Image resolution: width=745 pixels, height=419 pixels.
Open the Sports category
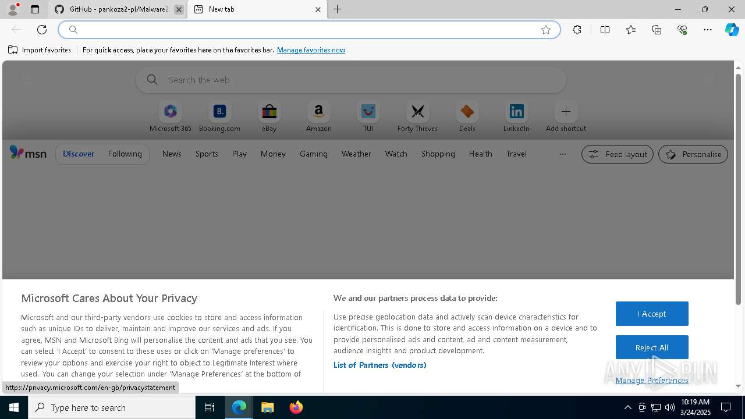[207, 154]
